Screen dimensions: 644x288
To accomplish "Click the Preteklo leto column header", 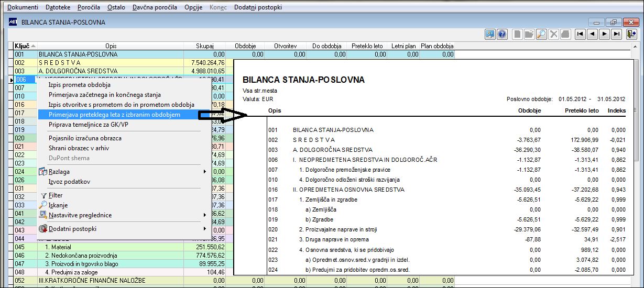I will click(x=367, y=46).
